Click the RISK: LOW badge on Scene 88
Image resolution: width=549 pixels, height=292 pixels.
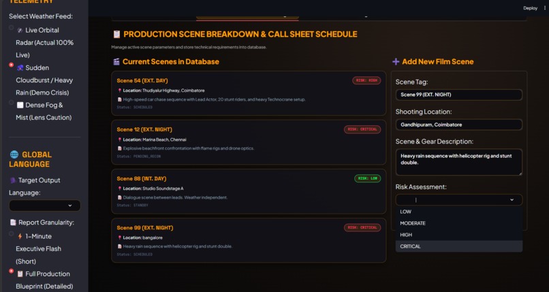368,178
